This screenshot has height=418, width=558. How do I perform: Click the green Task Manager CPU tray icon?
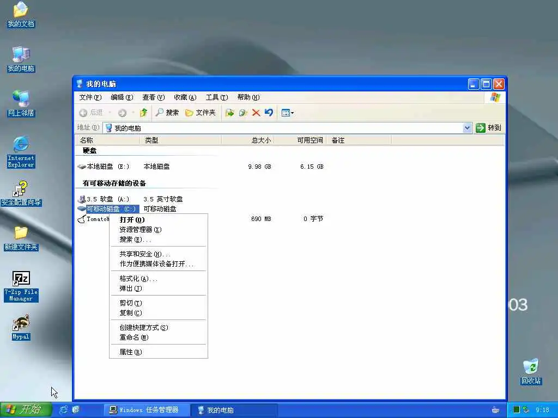pyautogui.click(x=517, y=410)
